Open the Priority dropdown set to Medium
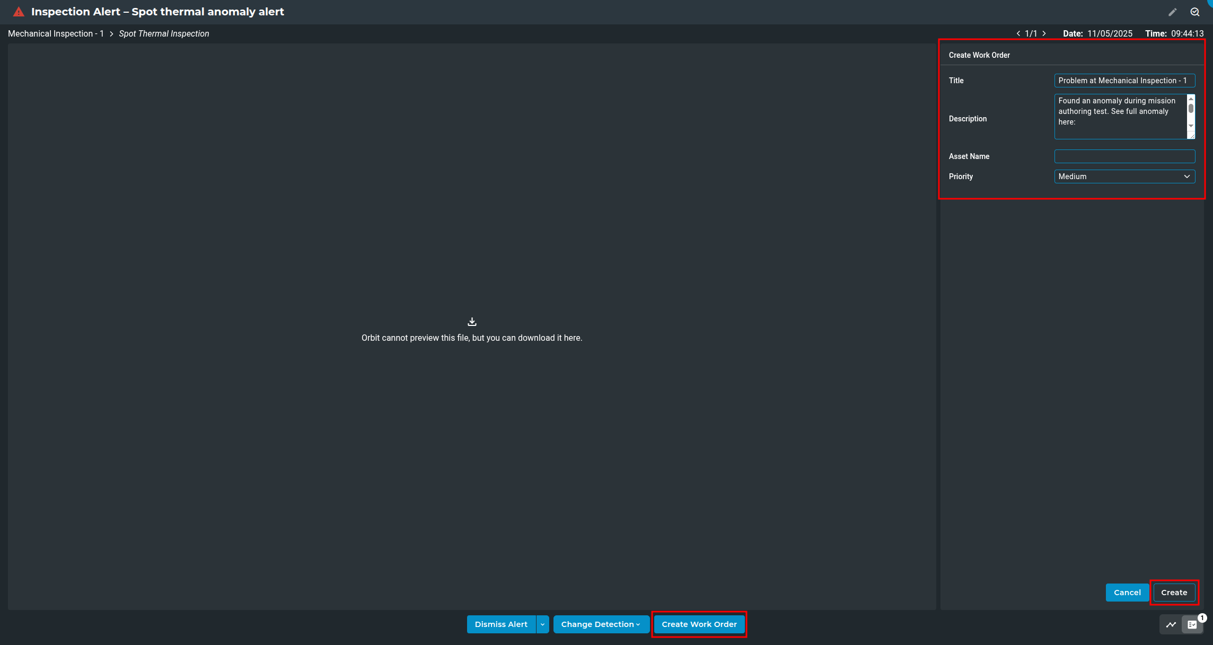This screenshot has height=645, width=1213. (x=1124, y=176)
